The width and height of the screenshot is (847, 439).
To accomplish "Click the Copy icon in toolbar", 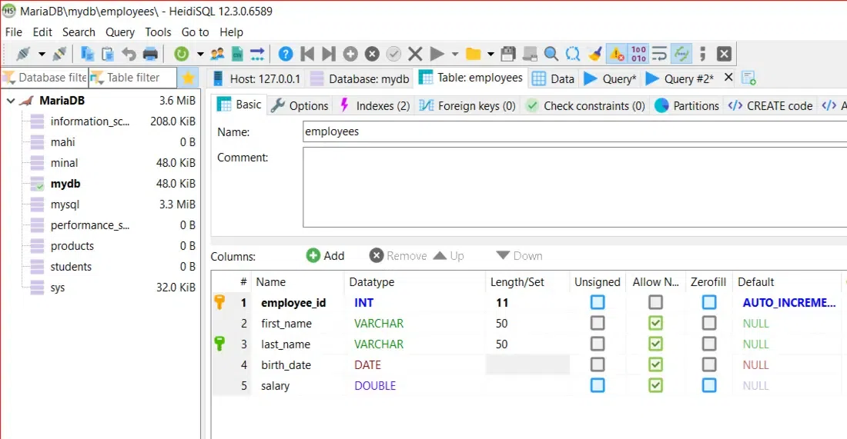I will (x=87, y=54).
